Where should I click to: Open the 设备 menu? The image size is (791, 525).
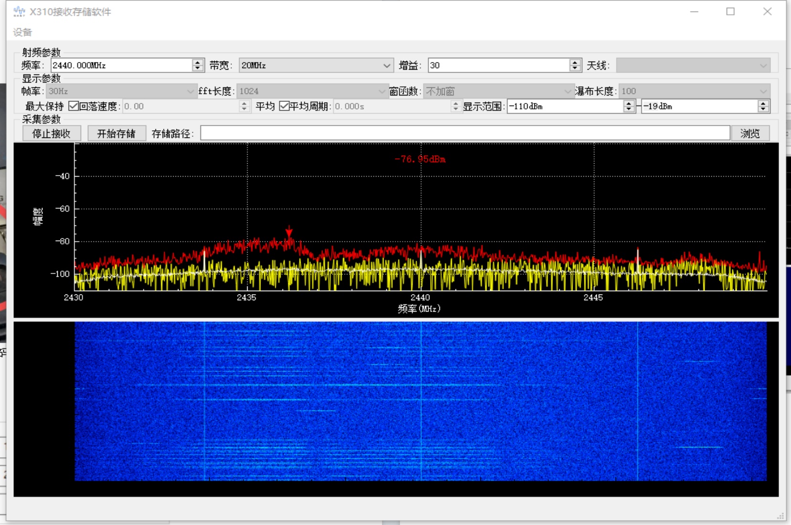[x=22, y=32]
